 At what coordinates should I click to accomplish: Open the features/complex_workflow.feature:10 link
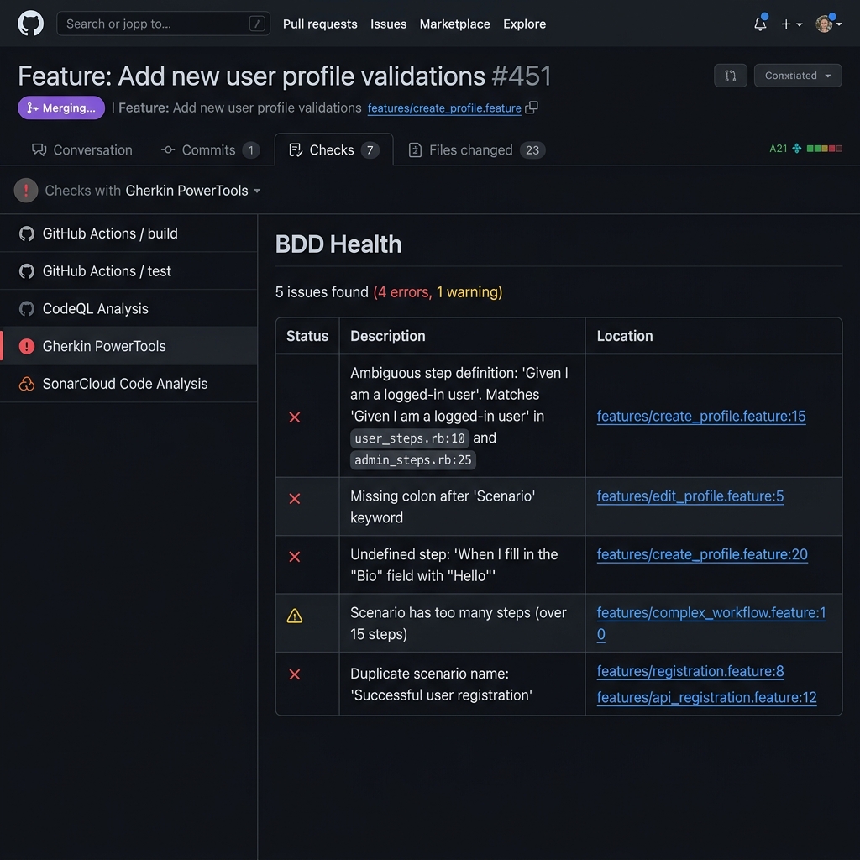[711, 613]
